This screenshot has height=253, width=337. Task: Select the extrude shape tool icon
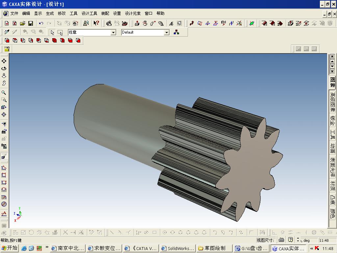click(137, 23)
